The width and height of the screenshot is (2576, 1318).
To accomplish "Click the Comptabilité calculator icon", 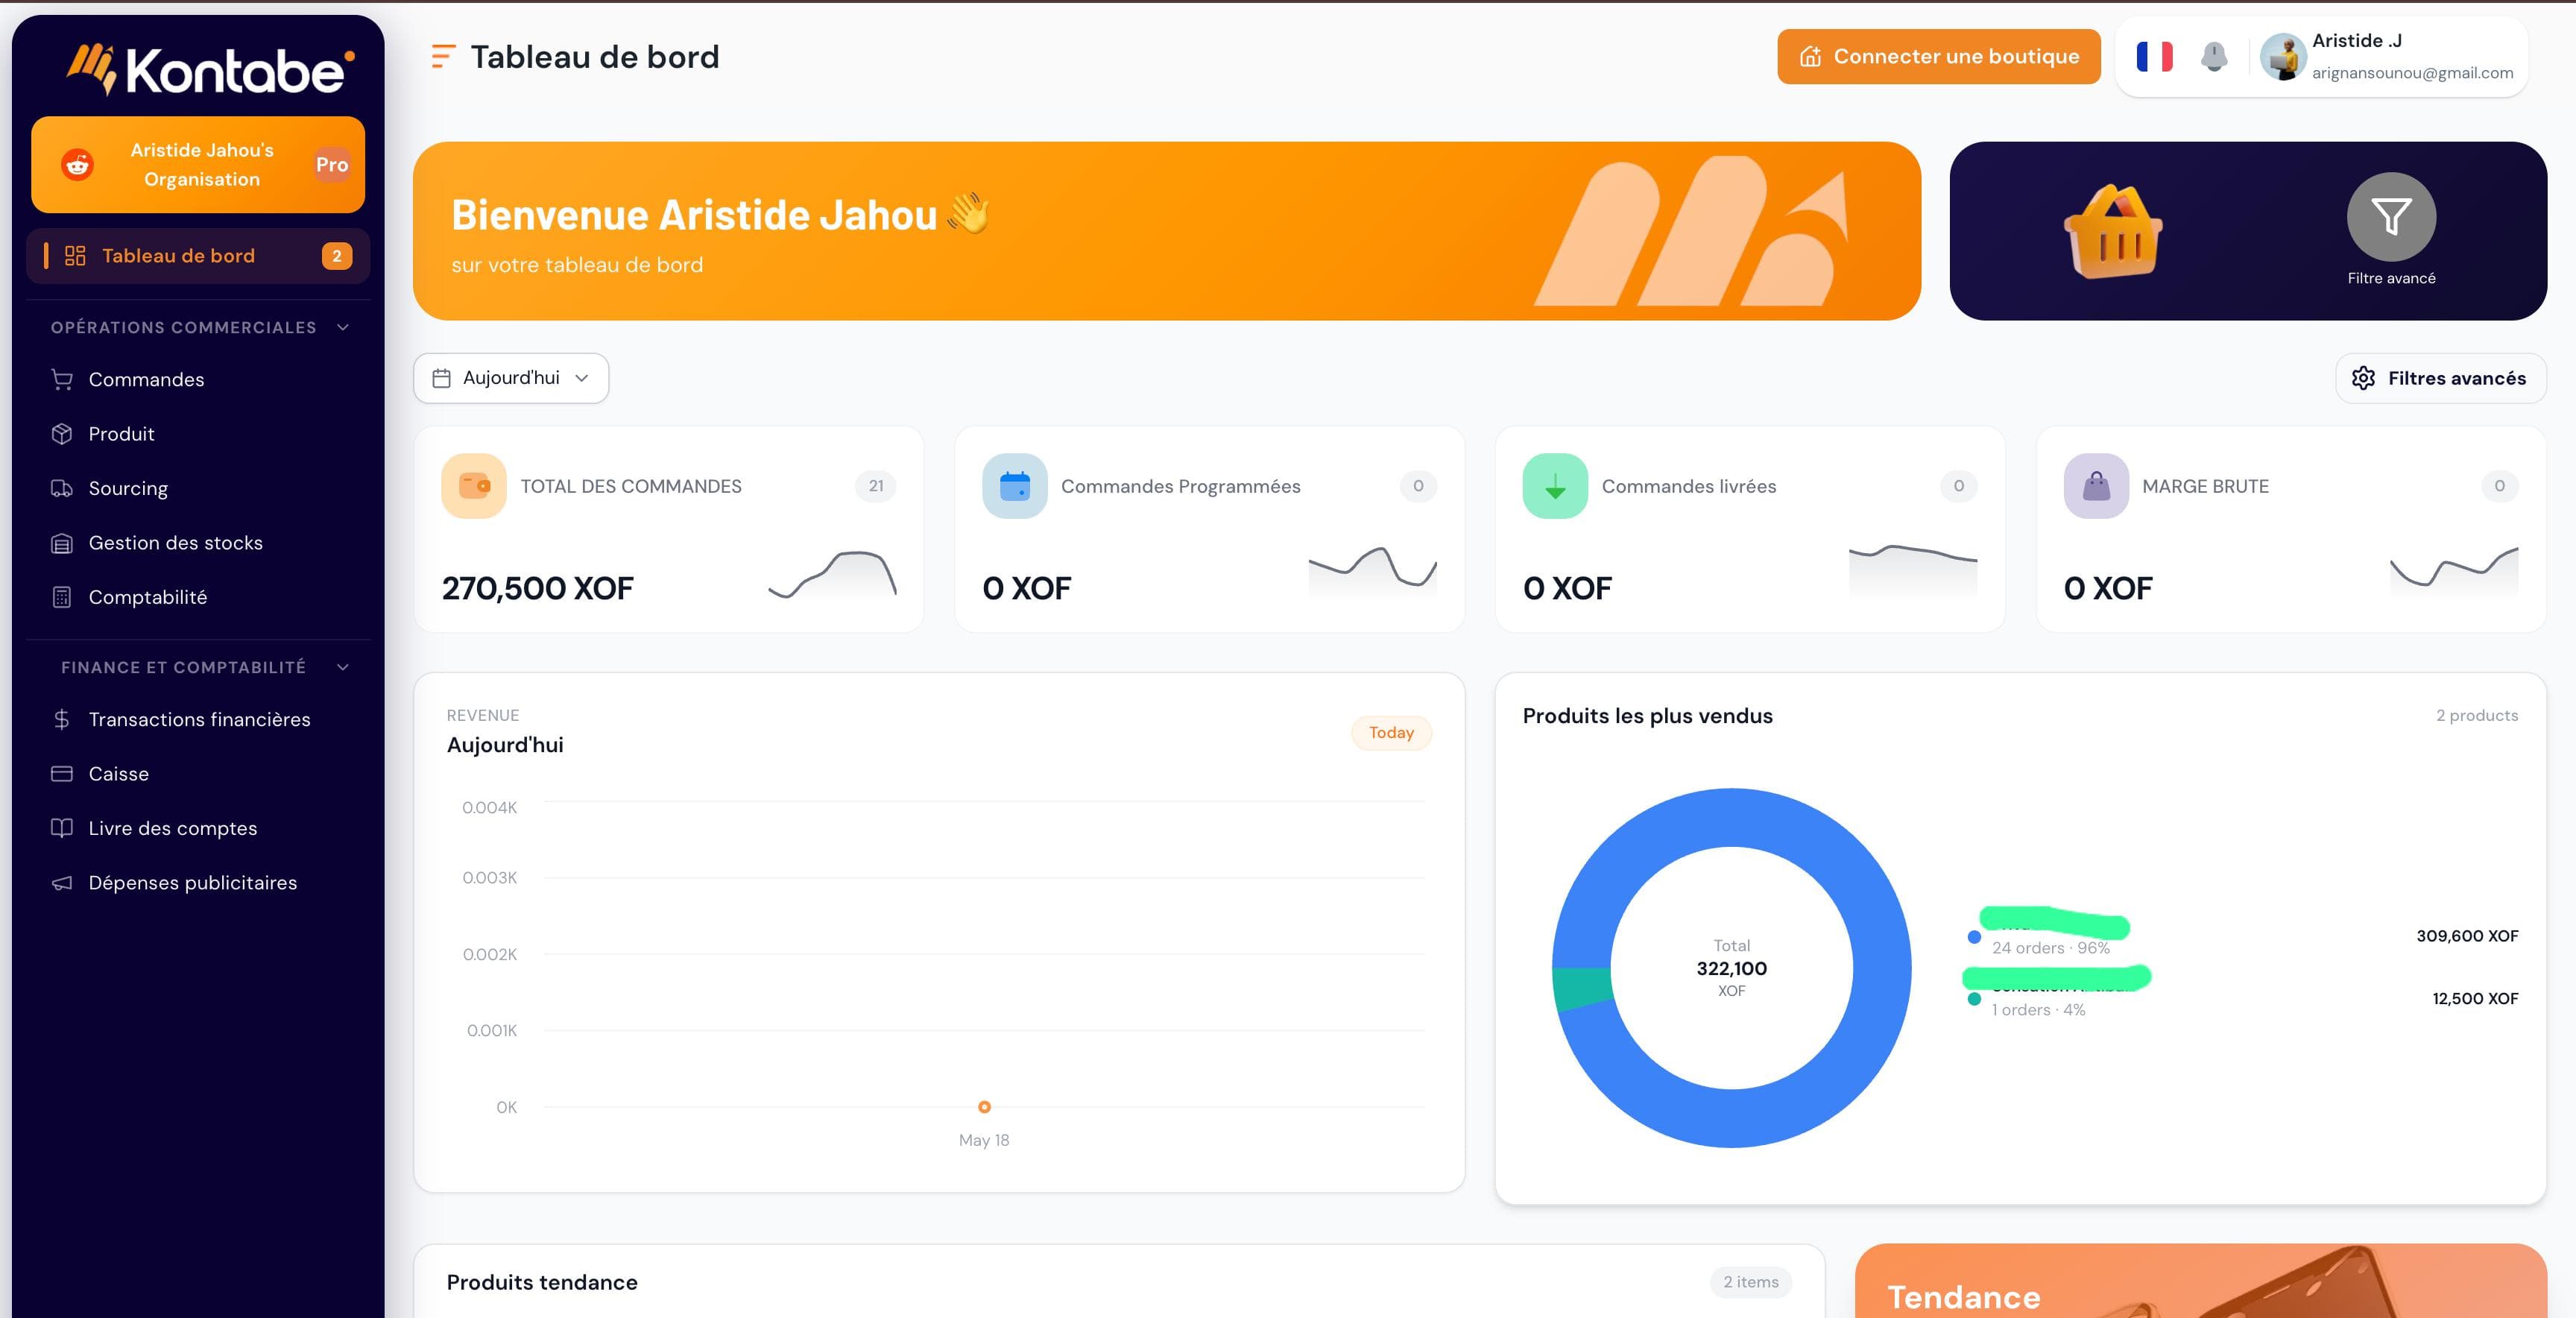I will click(x=62, y=597).
